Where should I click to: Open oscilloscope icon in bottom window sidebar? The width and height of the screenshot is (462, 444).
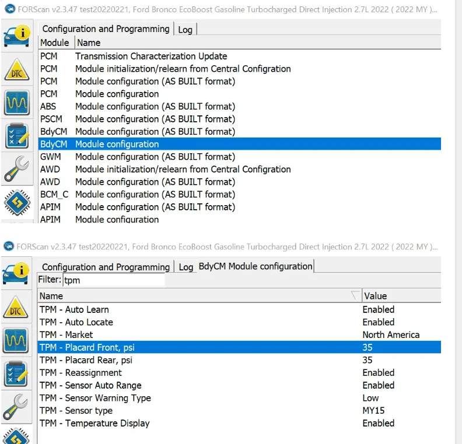(16, 340)
